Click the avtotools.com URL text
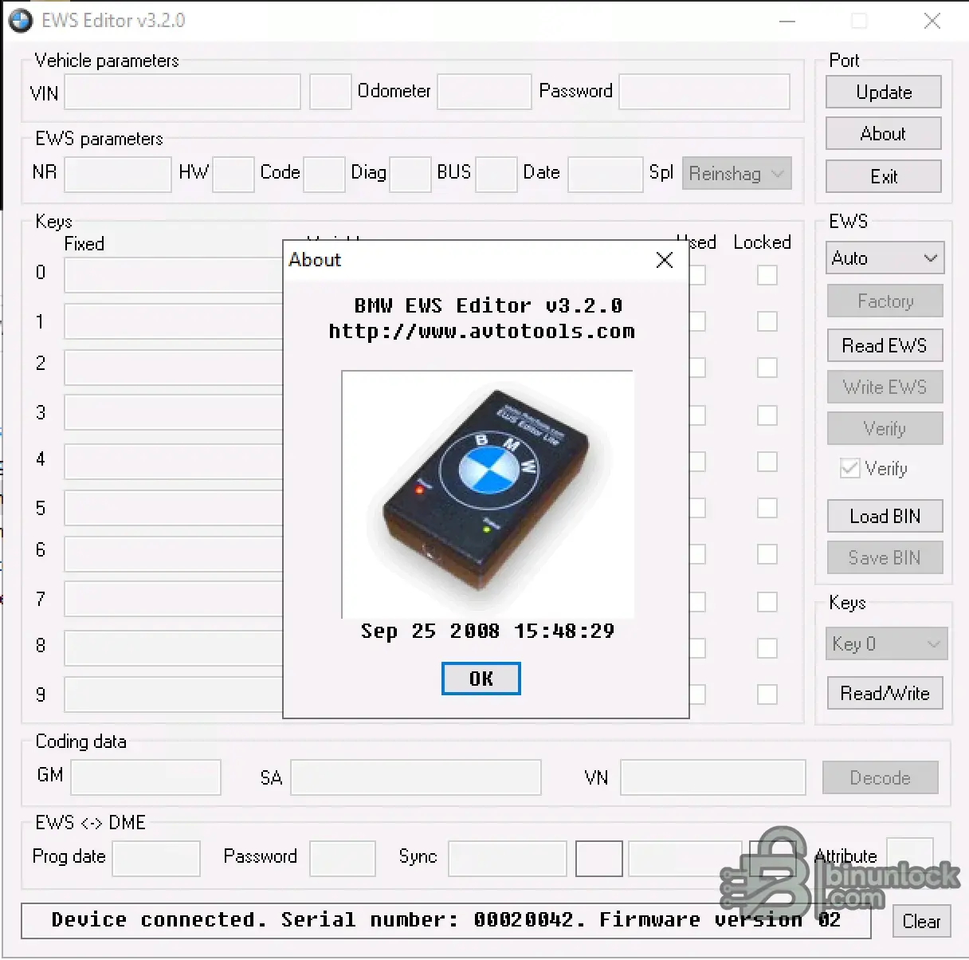The height and width of the screenshot is (960, 969). tap(481, 332)
